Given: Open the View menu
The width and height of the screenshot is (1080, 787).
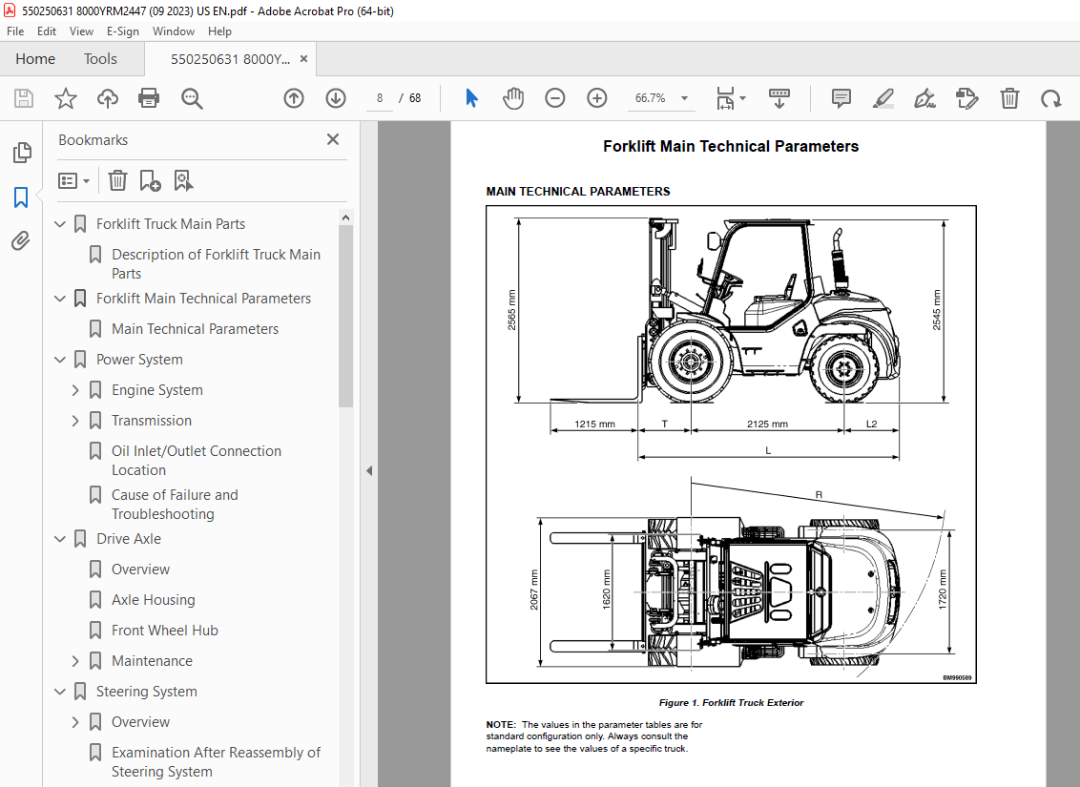Looking at the screenshot, I should pyautogui.click(x=81, y=31).
